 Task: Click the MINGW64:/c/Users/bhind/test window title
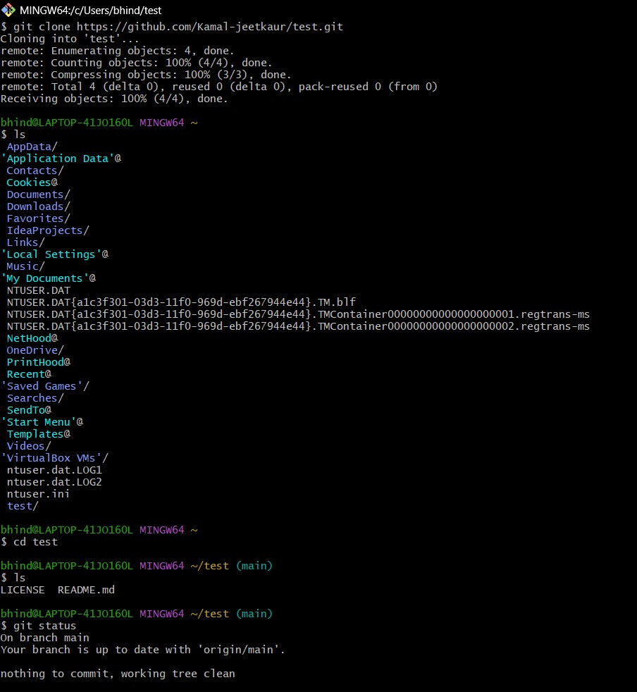point(90,10)
